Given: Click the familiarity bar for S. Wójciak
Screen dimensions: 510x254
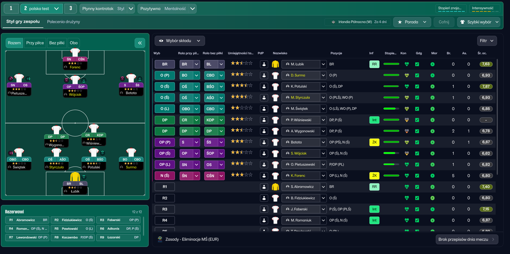Looking at the screenshot, I should (391, 153).
